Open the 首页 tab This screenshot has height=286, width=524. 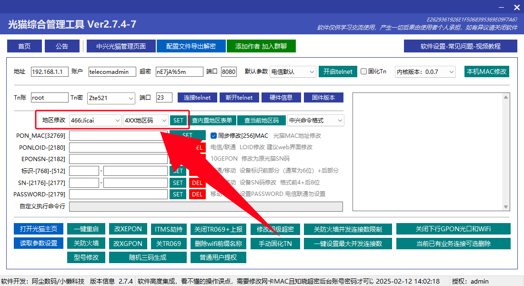pos(24,46)
